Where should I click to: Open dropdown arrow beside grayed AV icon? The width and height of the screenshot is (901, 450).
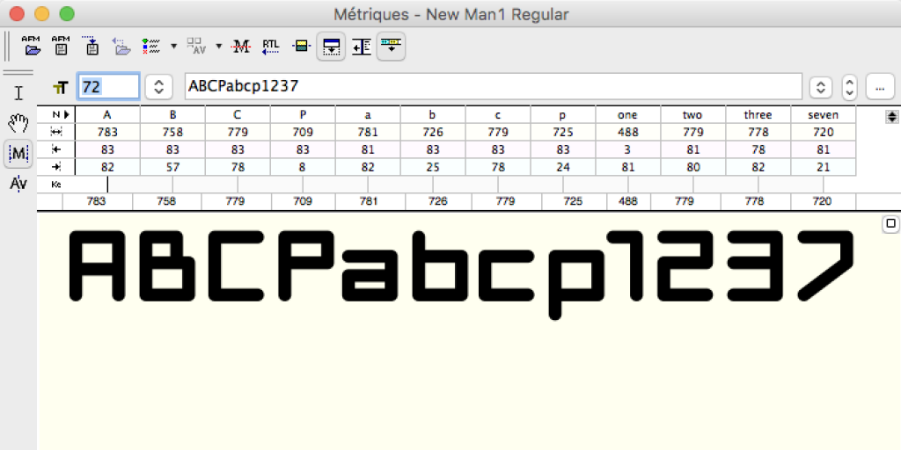(218, 46)
